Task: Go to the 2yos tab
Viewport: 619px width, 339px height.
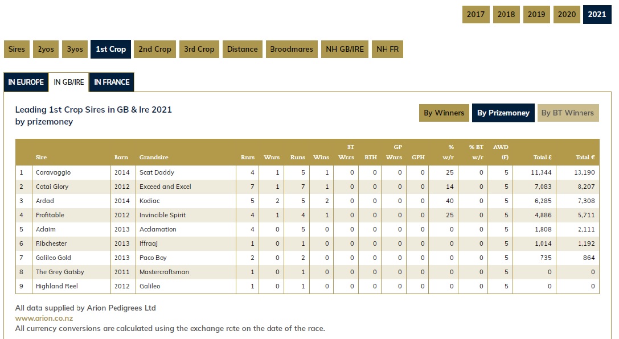Action: point(46,49)
